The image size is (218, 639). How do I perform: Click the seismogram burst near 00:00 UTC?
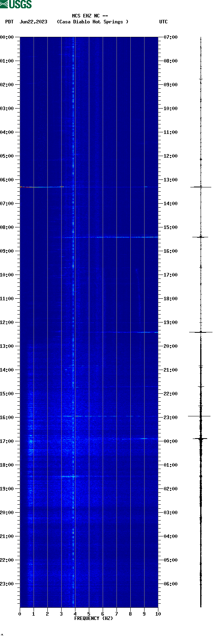click(x=200, y=439)
